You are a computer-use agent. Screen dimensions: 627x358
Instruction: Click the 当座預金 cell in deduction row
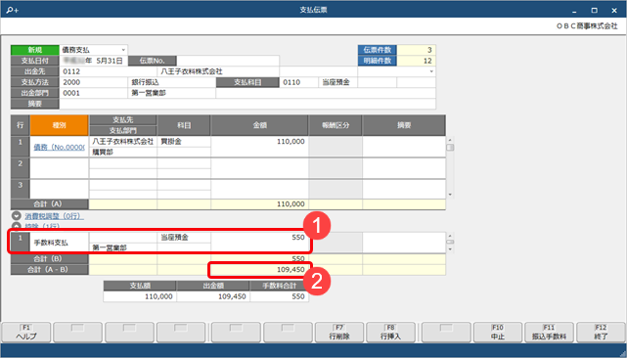[x=184, y=238]
